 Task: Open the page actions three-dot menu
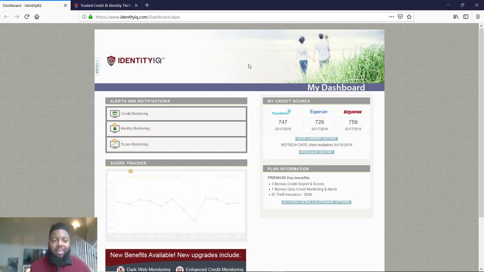[x=391, y=17]
